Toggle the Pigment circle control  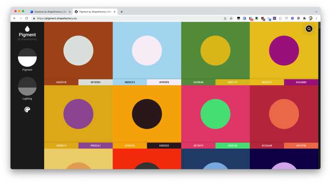27,57
